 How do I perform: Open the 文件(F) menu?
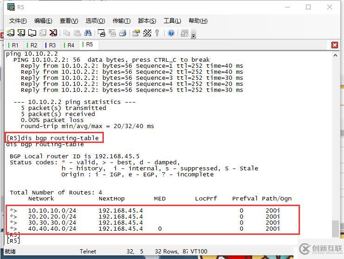click(18, 21)
